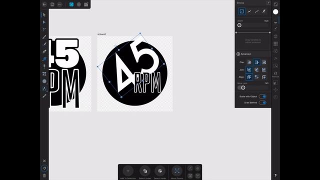Set Align to the third option

pos(264,77)
